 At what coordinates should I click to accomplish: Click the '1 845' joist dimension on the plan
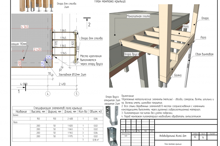[x=63, y=30]
